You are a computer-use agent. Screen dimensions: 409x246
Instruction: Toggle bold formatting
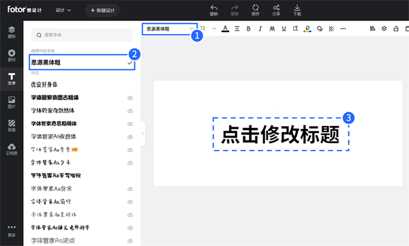point(249,29)
